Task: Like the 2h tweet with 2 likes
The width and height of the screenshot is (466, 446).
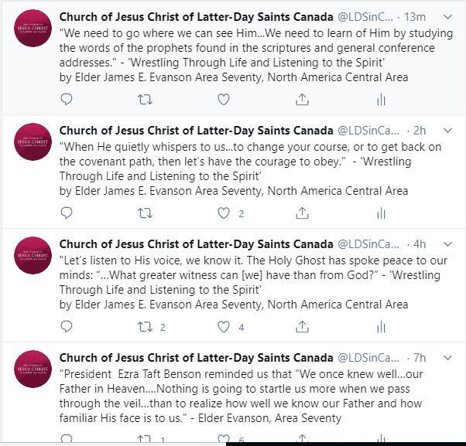Action: pyautogui.click(x=224, y=213)
